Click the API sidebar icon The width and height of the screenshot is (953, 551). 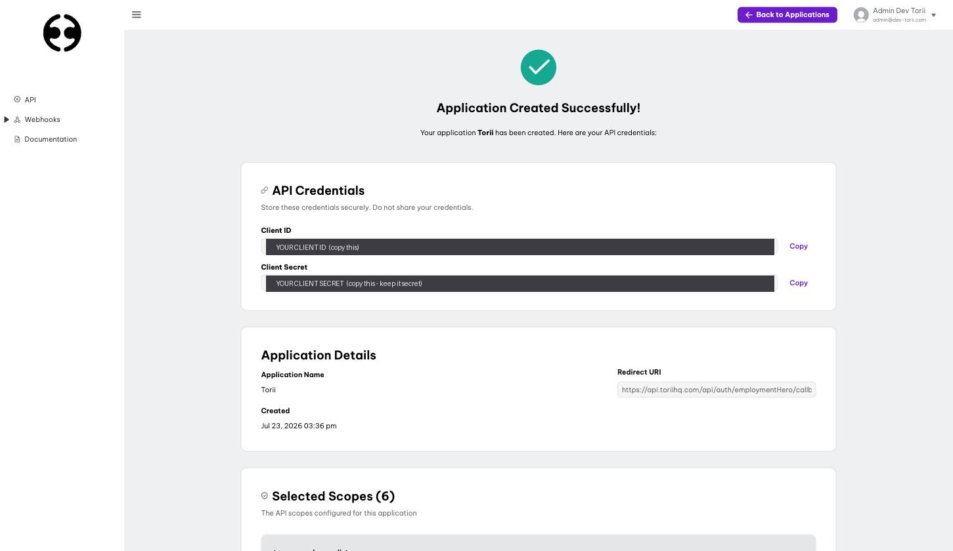coord(17,100)
